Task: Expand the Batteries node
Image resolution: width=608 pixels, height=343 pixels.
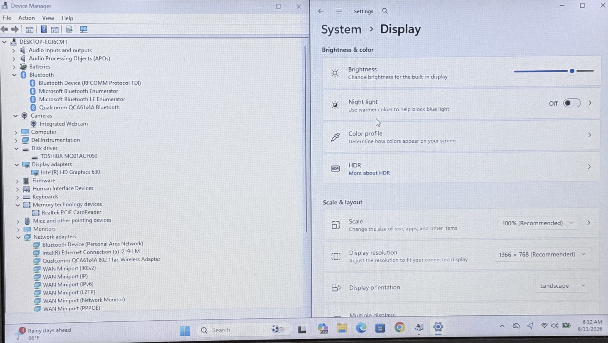Action: click(14, 67)
